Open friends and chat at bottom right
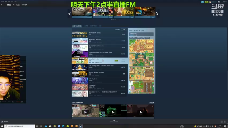Image resolution: width=228 pixels, height=128 pixels. pos(223,121)
